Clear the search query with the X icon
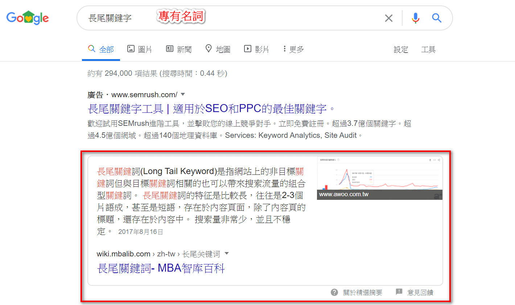Viewport: 515px width, 305px height. click(x=388, y=18)
